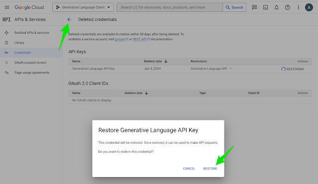318x184 pixels.
Task: Sort API Keys by Deletion date
Action: [x=156, y=61]
